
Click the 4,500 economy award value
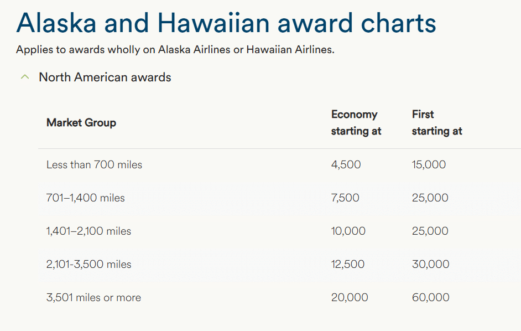[346, 164]
